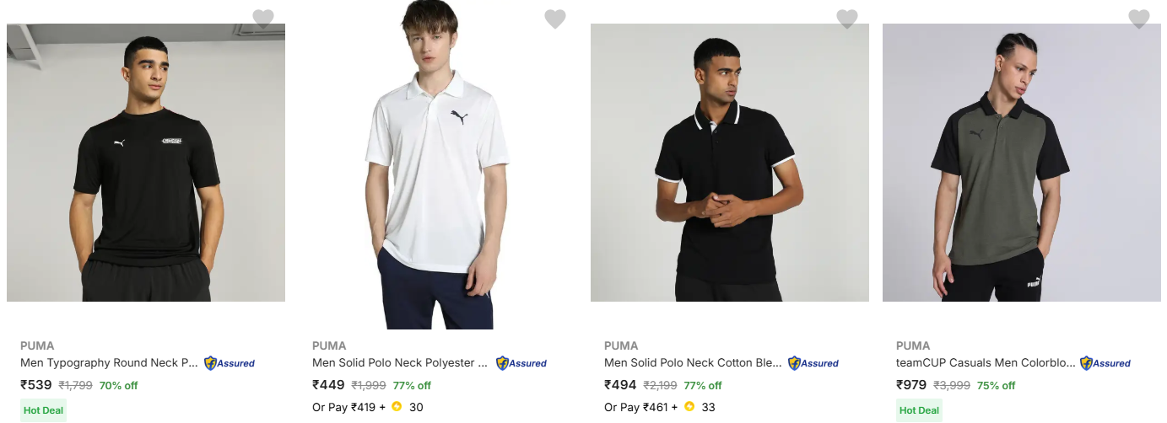Click Assured badge beside Typography Round Neck

[230, 363]
